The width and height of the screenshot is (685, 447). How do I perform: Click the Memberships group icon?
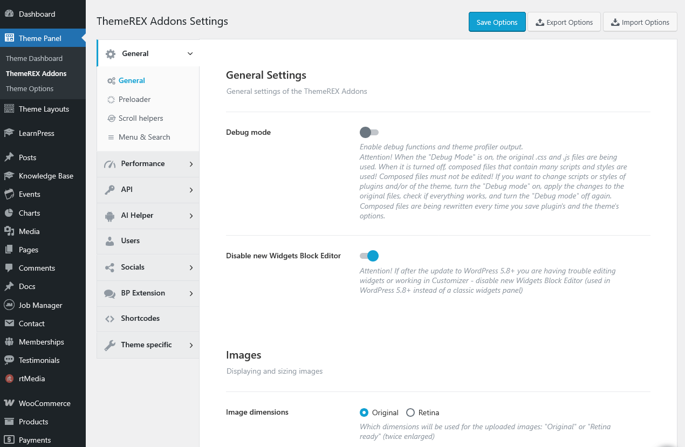9,342
